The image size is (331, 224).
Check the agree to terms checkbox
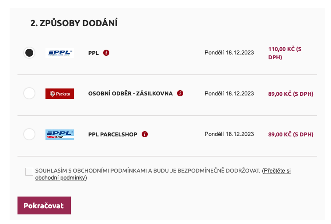29,172
